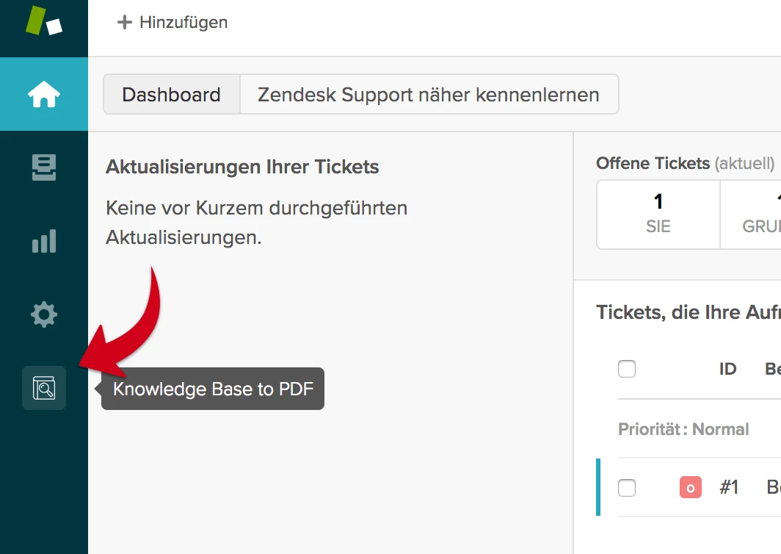Open ticket #1 ID cell
This screenshot has height=554, width=781.
pos(729,487)
